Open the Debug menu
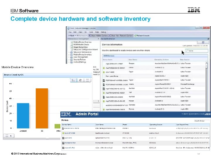The height and width of the screenshot is (158, 211). click(x=103, y=32)
